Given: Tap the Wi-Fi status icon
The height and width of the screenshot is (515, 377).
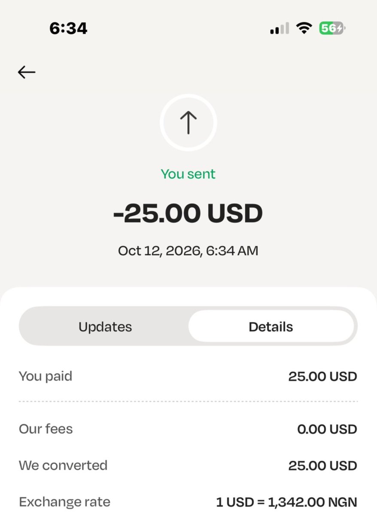Looking at the screenshot, I should [x=304, y=28].
